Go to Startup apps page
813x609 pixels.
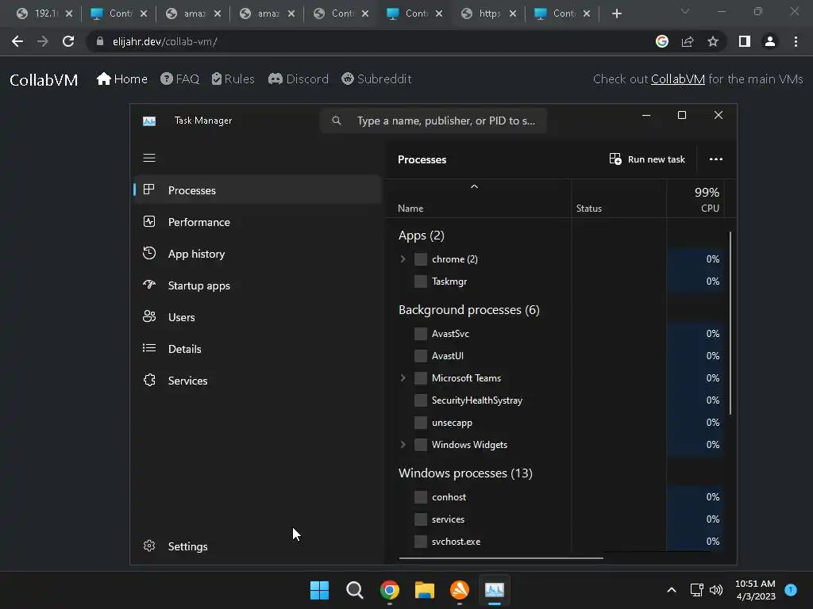258,285
